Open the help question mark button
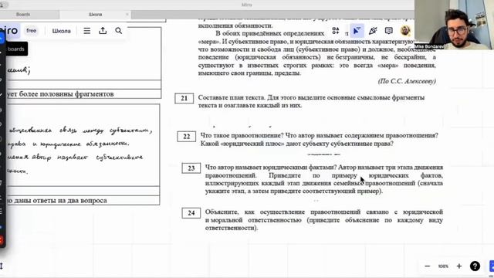Screen dimensions: 494x278 click(x=475, y=266)
